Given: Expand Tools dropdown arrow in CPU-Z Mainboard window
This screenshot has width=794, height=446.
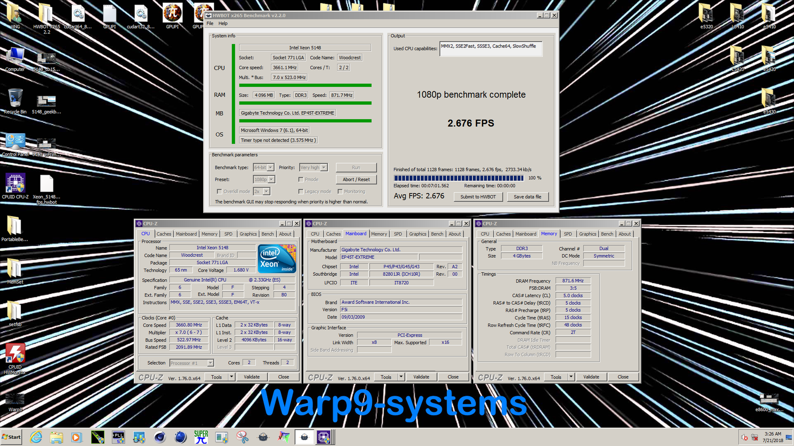Looking at the screenshot, I should [401, 377].
